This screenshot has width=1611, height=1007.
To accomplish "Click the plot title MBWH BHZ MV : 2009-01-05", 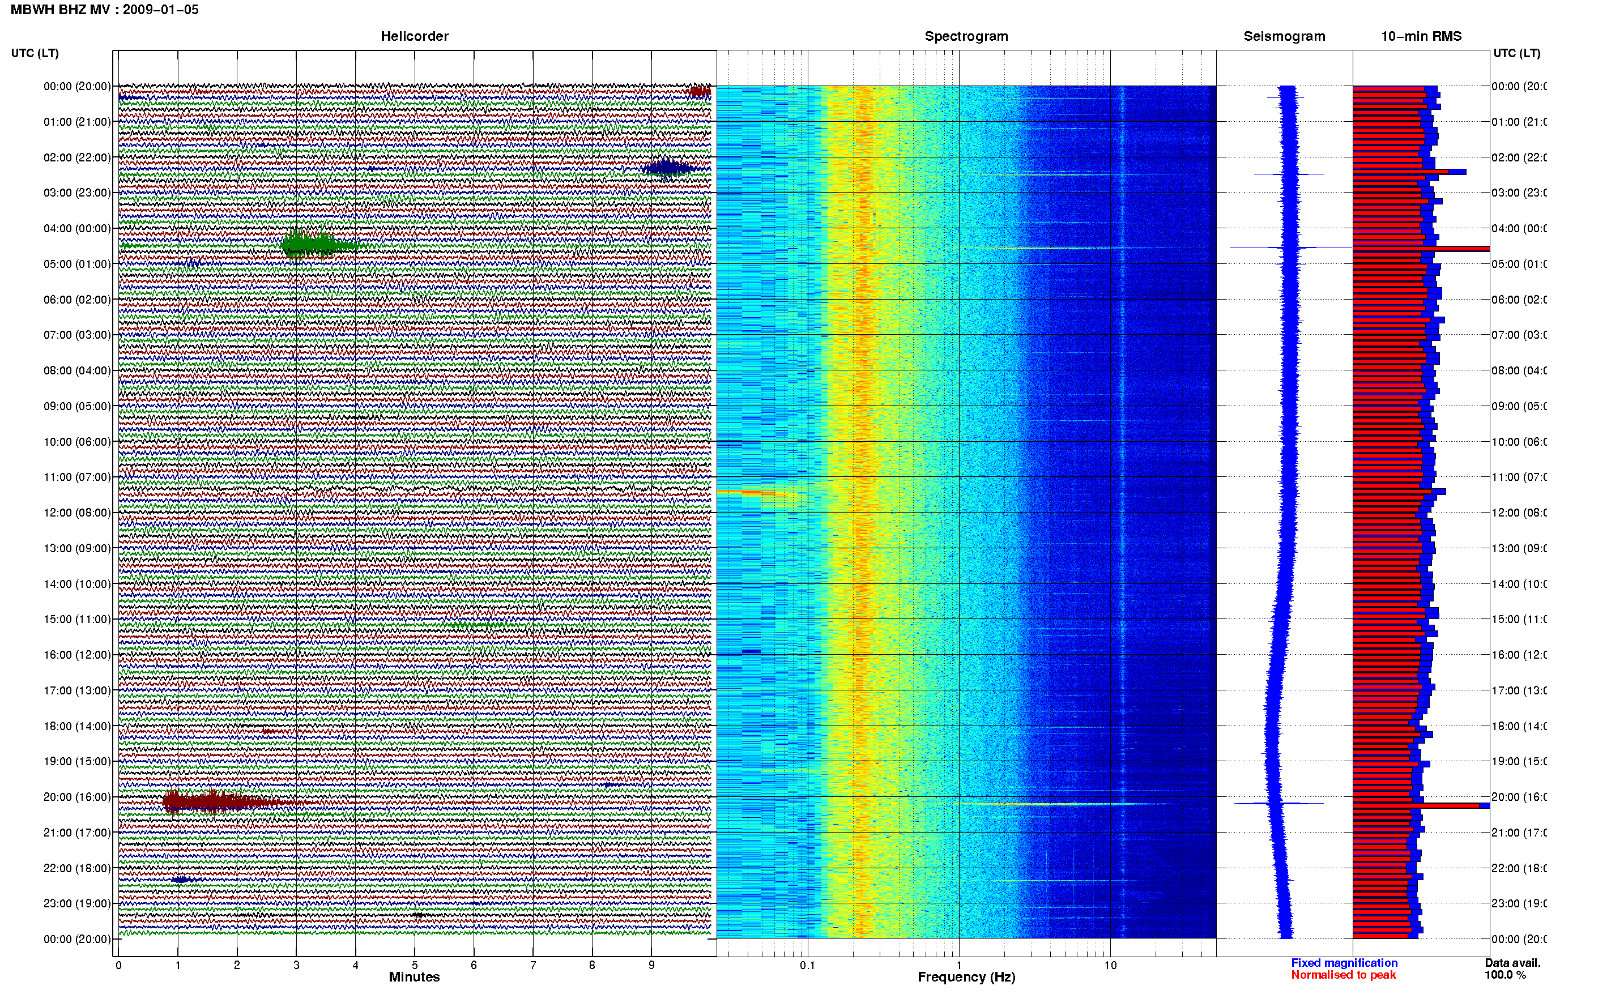I will [x=105, y=10].
